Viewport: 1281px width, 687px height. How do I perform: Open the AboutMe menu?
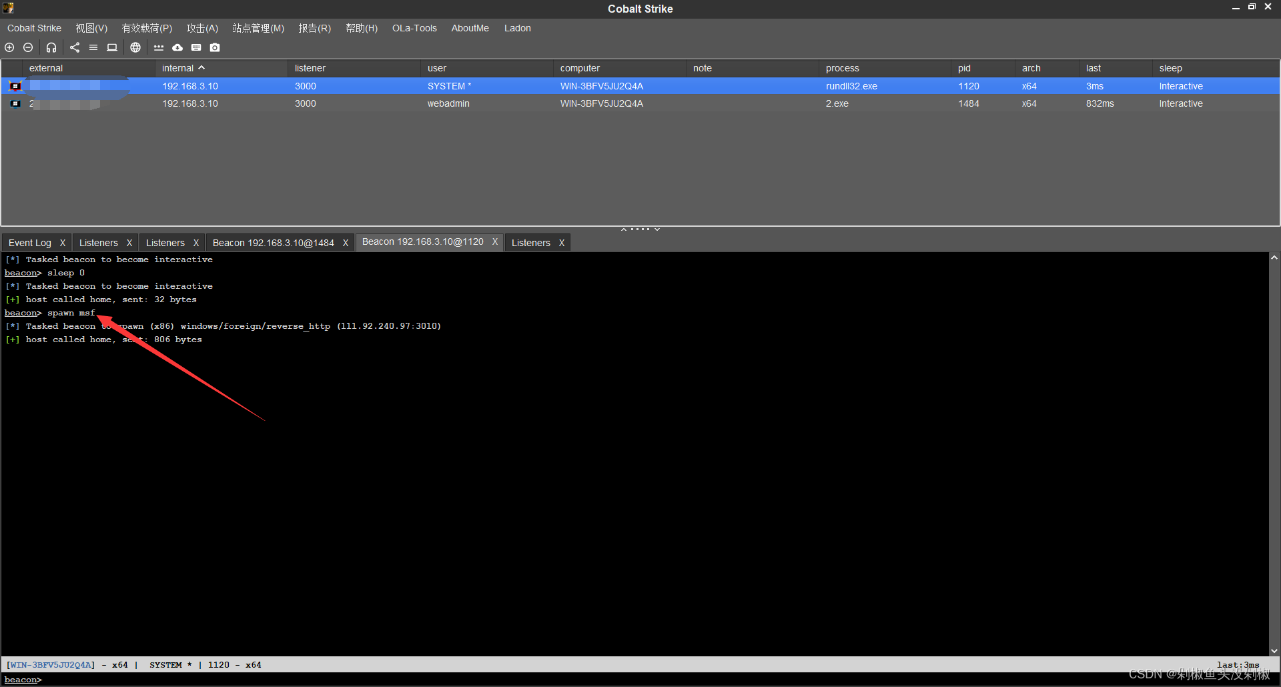pos(470,28)
